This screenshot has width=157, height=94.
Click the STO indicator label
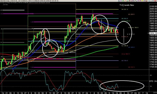153,81
